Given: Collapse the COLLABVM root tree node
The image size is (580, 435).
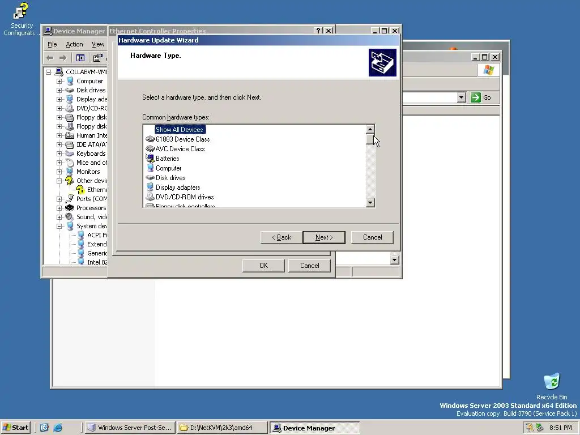Looking at the screenshot, I should click(49, 72).
